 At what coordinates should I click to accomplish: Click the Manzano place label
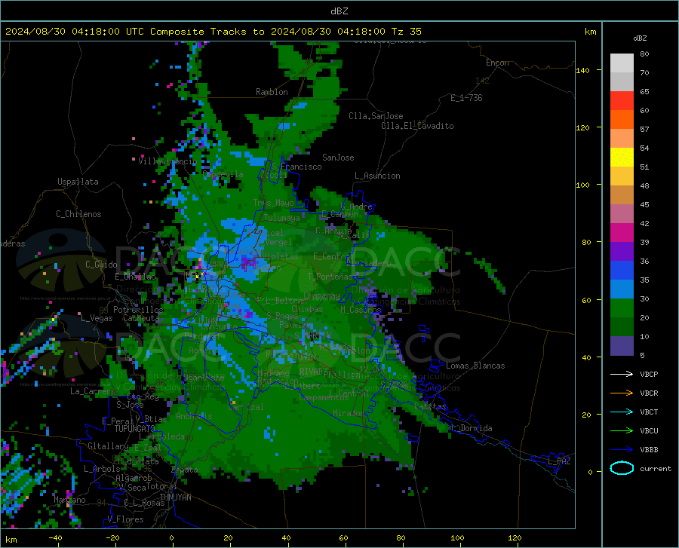(69, 500)
